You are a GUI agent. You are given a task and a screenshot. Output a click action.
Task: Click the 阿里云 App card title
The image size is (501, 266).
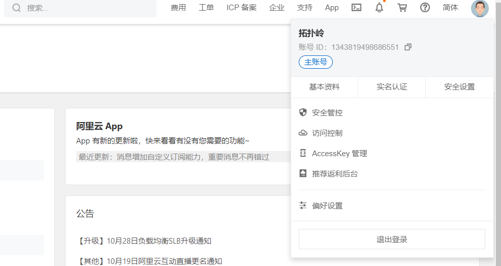point(100,126)
